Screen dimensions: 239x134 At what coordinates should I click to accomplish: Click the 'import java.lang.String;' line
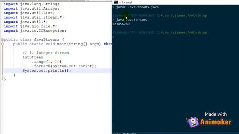[x=31, y=4]
